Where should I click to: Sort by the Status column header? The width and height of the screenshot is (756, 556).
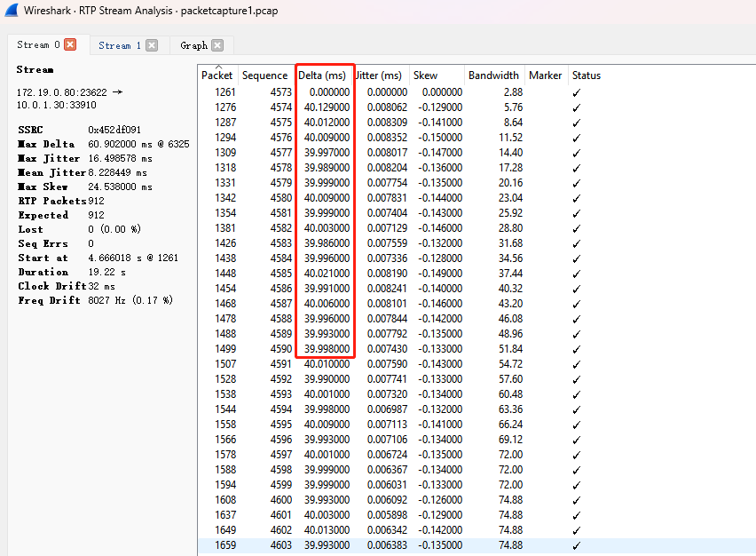click(587, 75)
